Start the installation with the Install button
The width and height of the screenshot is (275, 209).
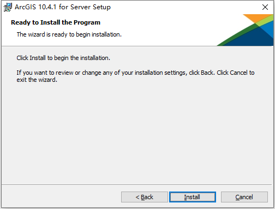[x=193, y=197]
